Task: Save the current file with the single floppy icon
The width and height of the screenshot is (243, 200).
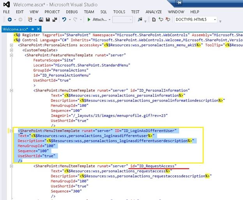Action: tap(48, 19)
